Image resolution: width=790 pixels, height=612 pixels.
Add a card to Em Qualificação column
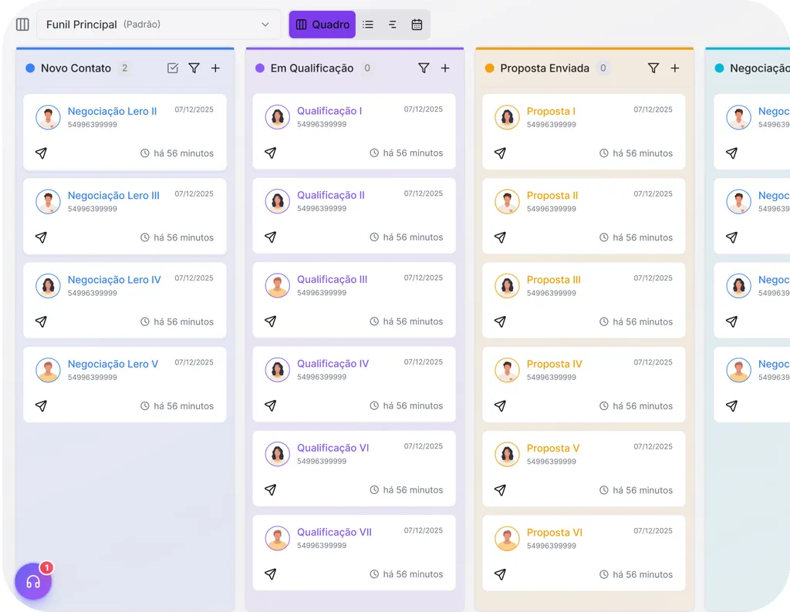pos(445,68)
